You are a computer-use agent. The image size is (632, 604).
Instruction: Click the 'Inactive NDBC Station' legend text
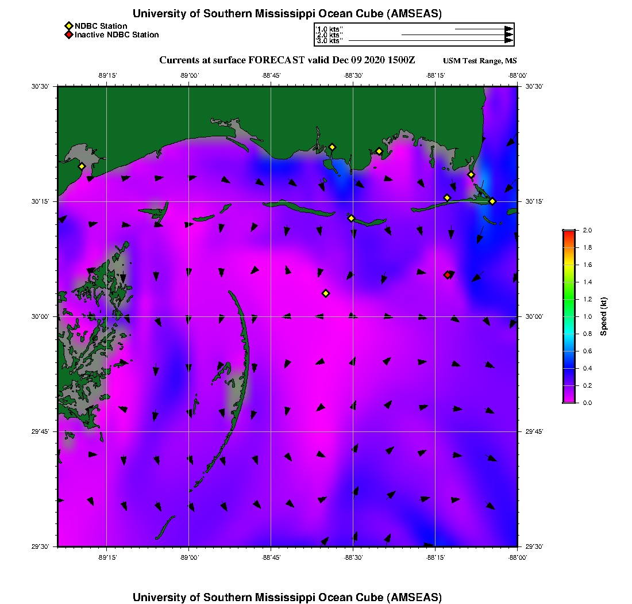(117, 35)
